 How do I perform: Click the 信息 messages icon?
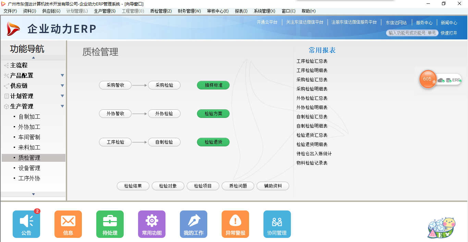coord(68,224)
